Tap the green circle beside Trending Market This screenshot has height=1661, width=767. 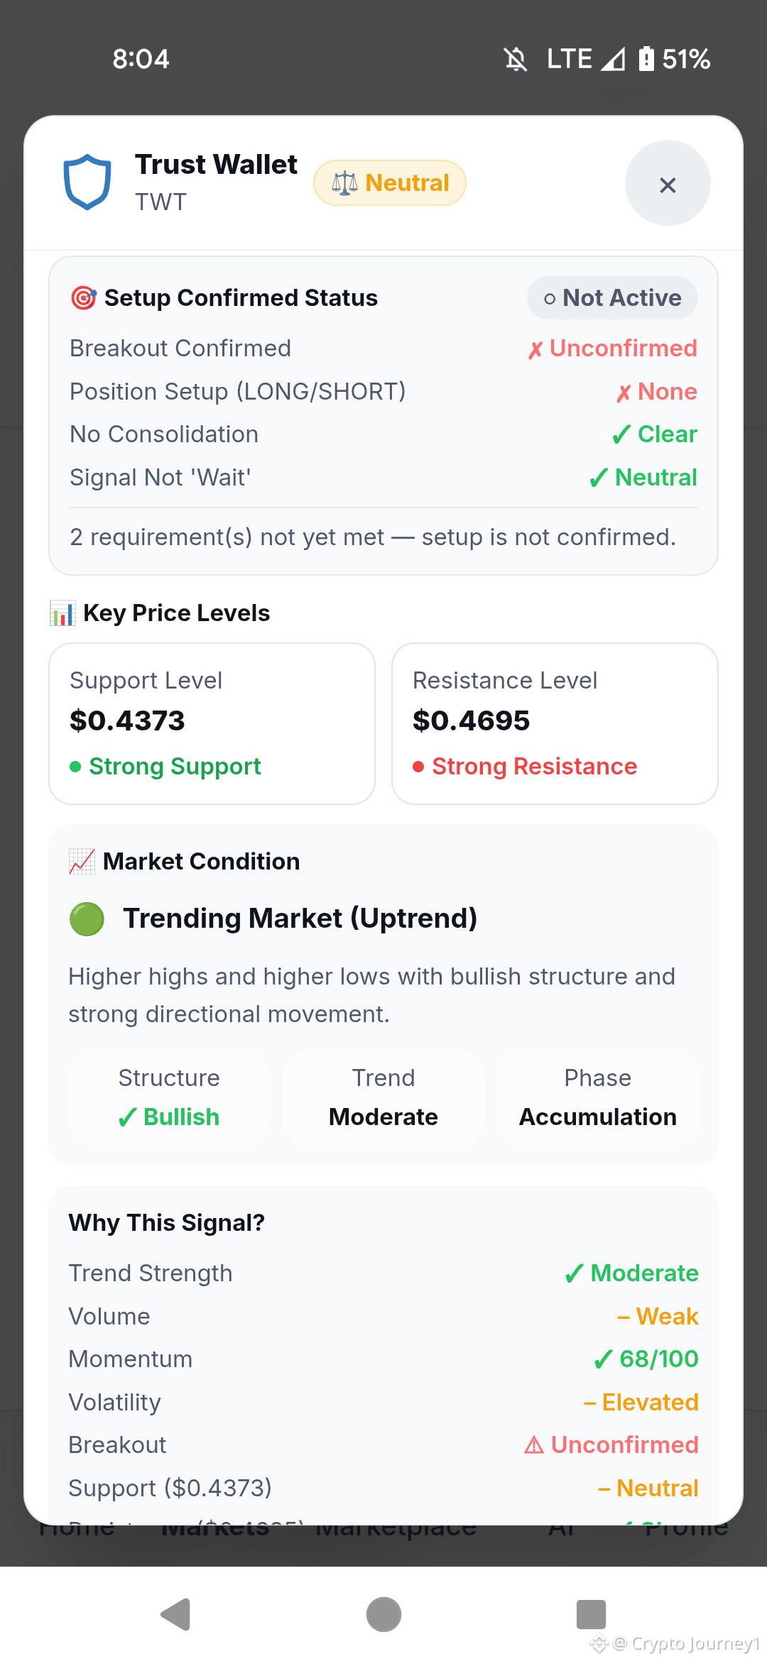(87, 919)
